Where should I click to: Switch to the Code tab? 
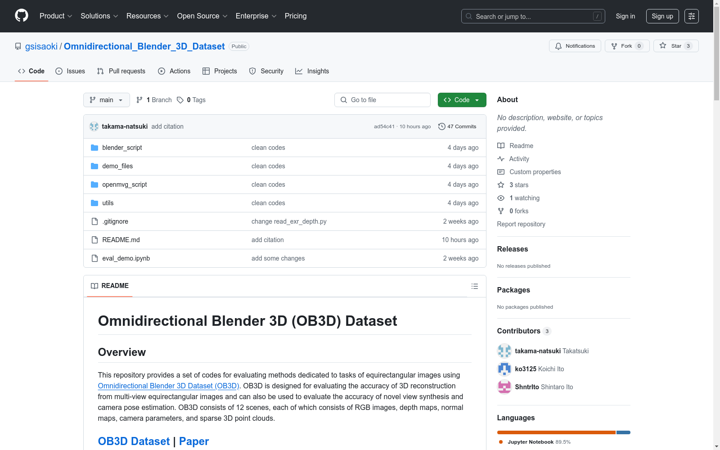31,71
